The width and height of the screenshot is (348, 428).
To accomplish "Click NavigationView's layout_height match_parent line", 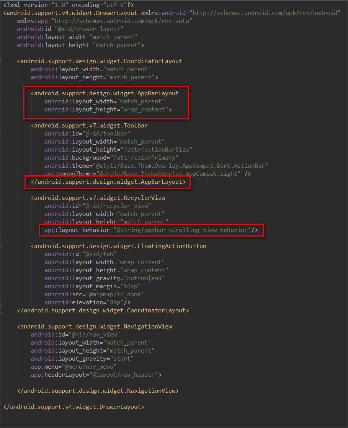I will tap(93, 351).
